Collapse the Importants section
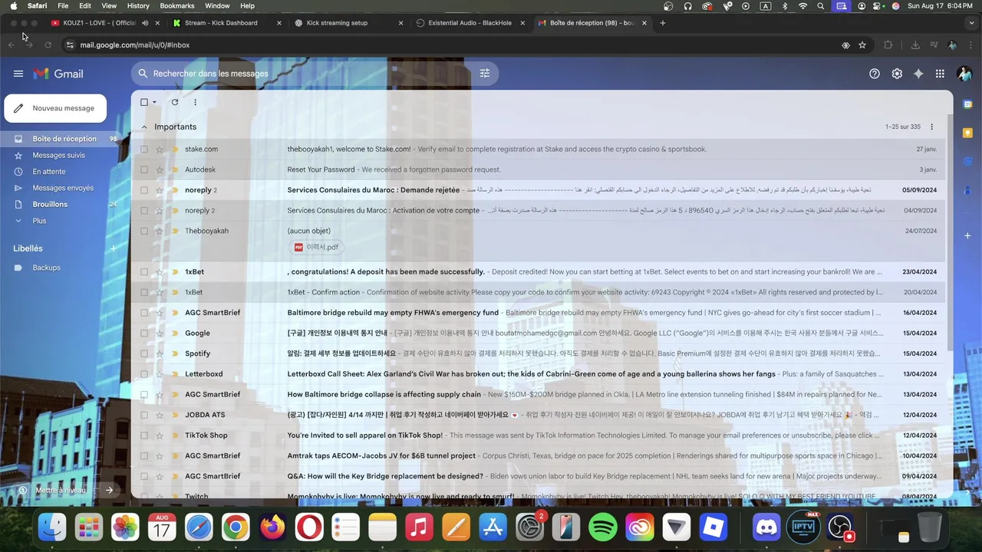 click(x=144, y=127)
